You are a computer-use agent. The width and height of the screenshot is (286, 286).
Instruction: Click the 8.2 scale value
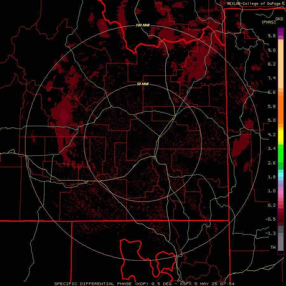pyautogui.click(x=272, y=64)
